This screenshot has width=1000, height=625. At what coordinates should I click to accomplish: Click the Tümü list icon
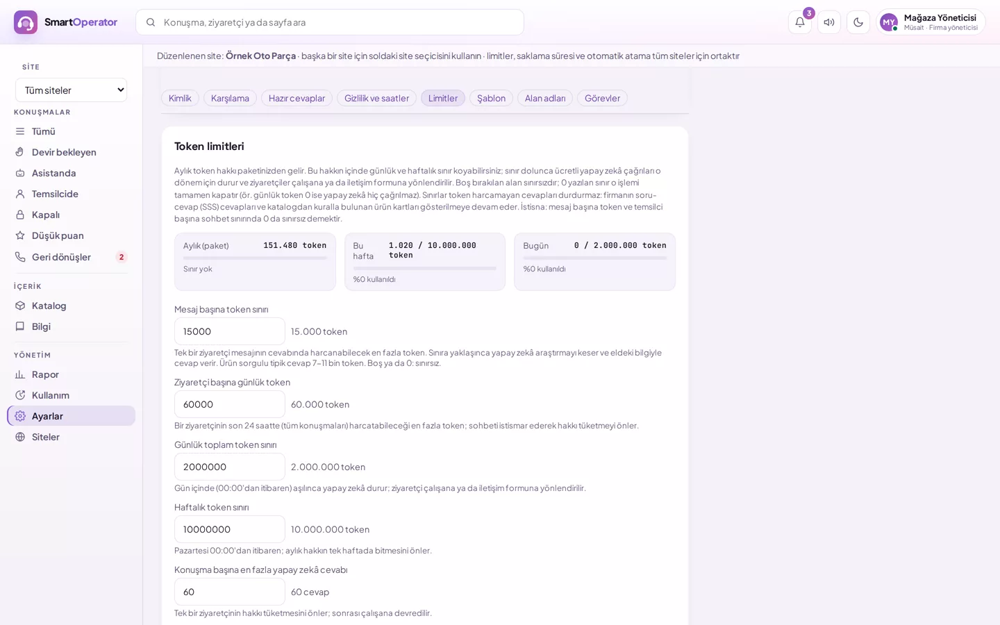click(20, 131)
